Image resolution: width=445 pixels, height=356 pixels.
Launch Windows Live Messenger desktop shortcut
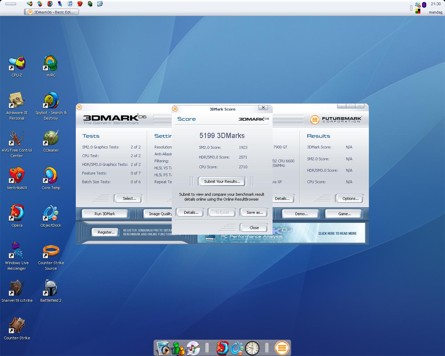[17, 256]
